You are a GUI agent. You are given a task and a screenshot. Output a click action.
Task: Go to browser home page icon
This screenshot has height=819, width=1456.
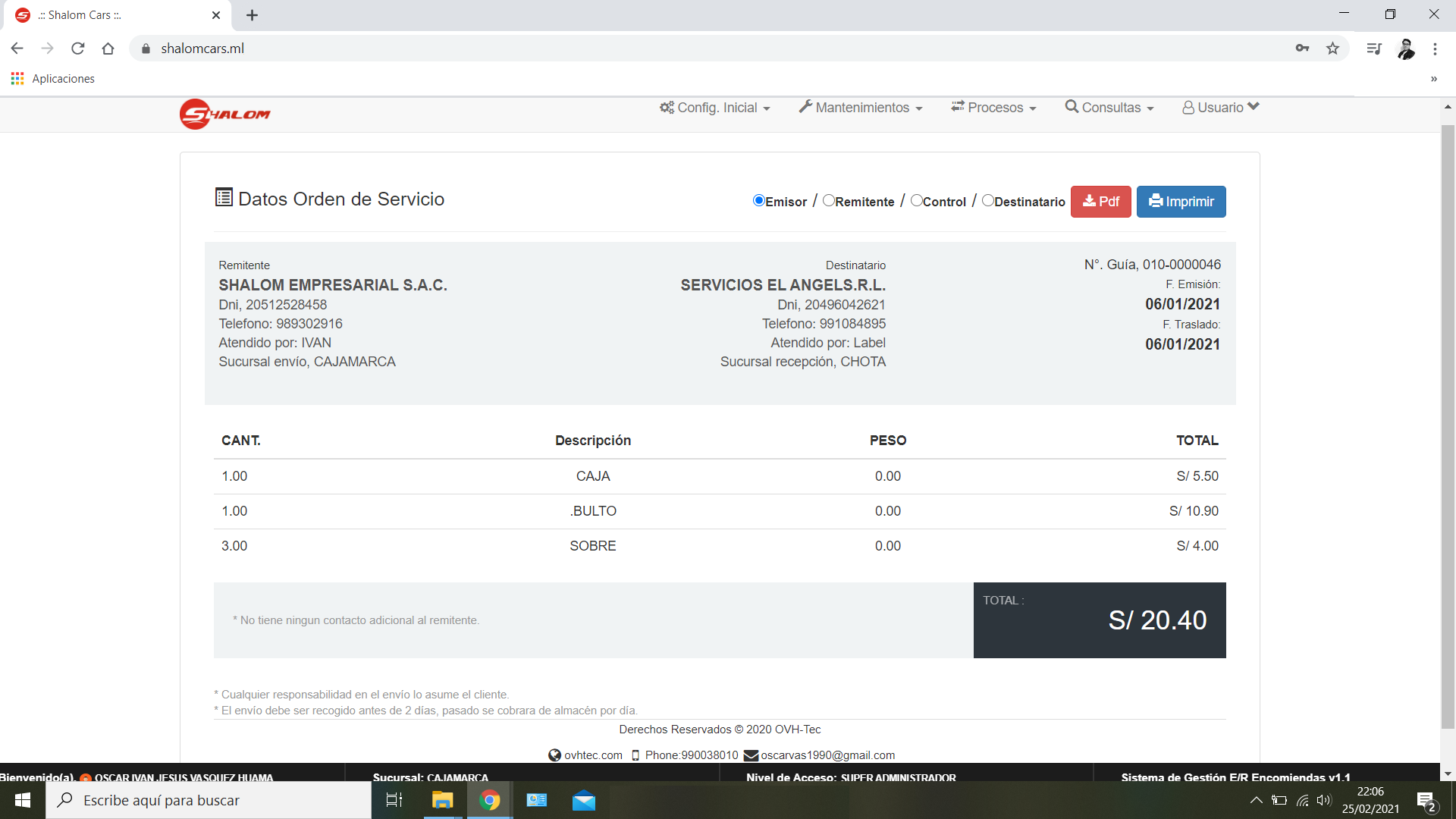pyautogui.click(x=108, y=49)
